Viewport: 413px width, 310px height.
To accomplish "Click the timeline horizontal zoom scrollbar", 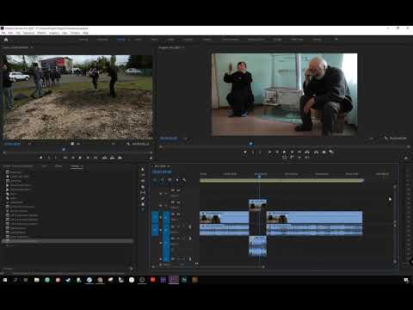I will coord(208,267).
